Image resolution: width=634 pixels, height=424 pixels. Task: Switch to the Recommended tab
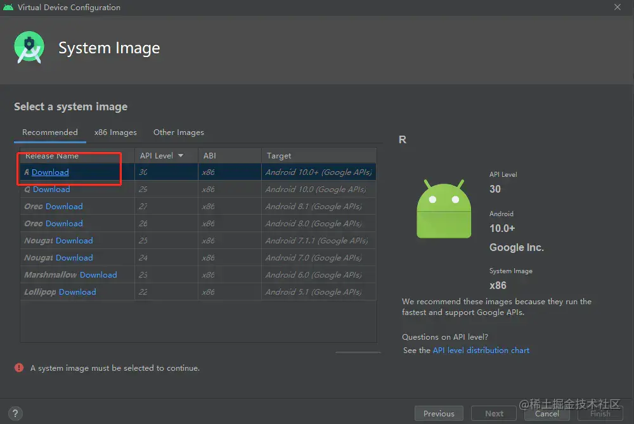tap(49, 132)
